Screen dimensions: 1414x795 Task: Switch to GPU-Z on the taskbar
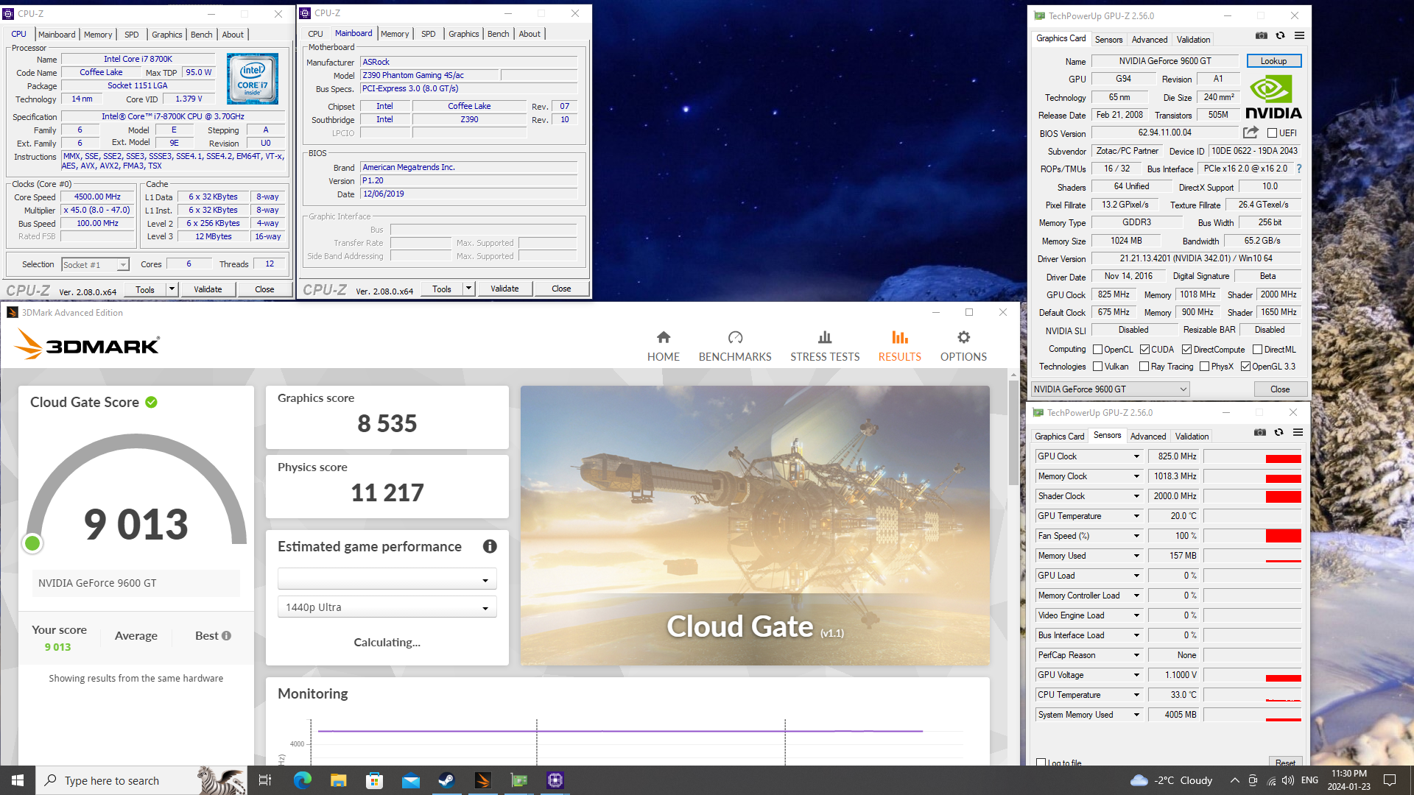pos(519,780)
